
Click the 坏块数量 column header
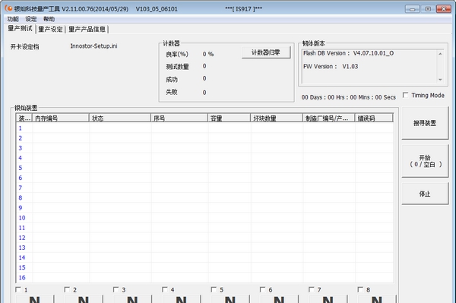pyautogui.click(x=277, y=118)
